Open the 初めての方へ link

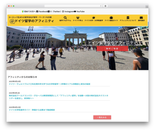pos(30,11)
